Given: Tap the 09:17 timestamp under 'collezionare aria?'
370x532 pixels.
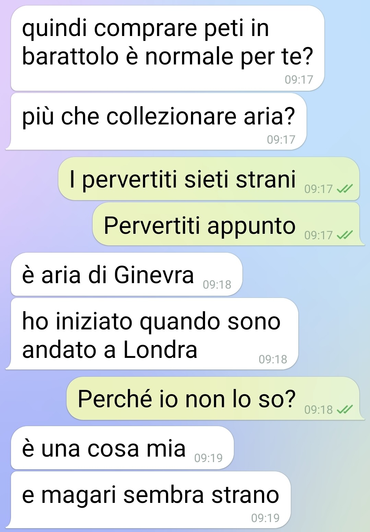Looking at the screenshot, I should pyautogui.click(x=281, y=140).
